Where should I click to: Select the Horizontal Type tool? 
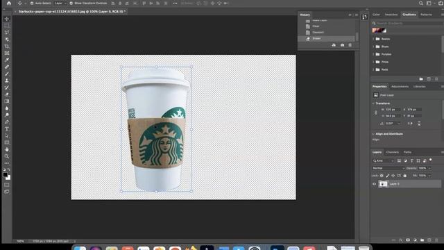[x=7, y=128]
